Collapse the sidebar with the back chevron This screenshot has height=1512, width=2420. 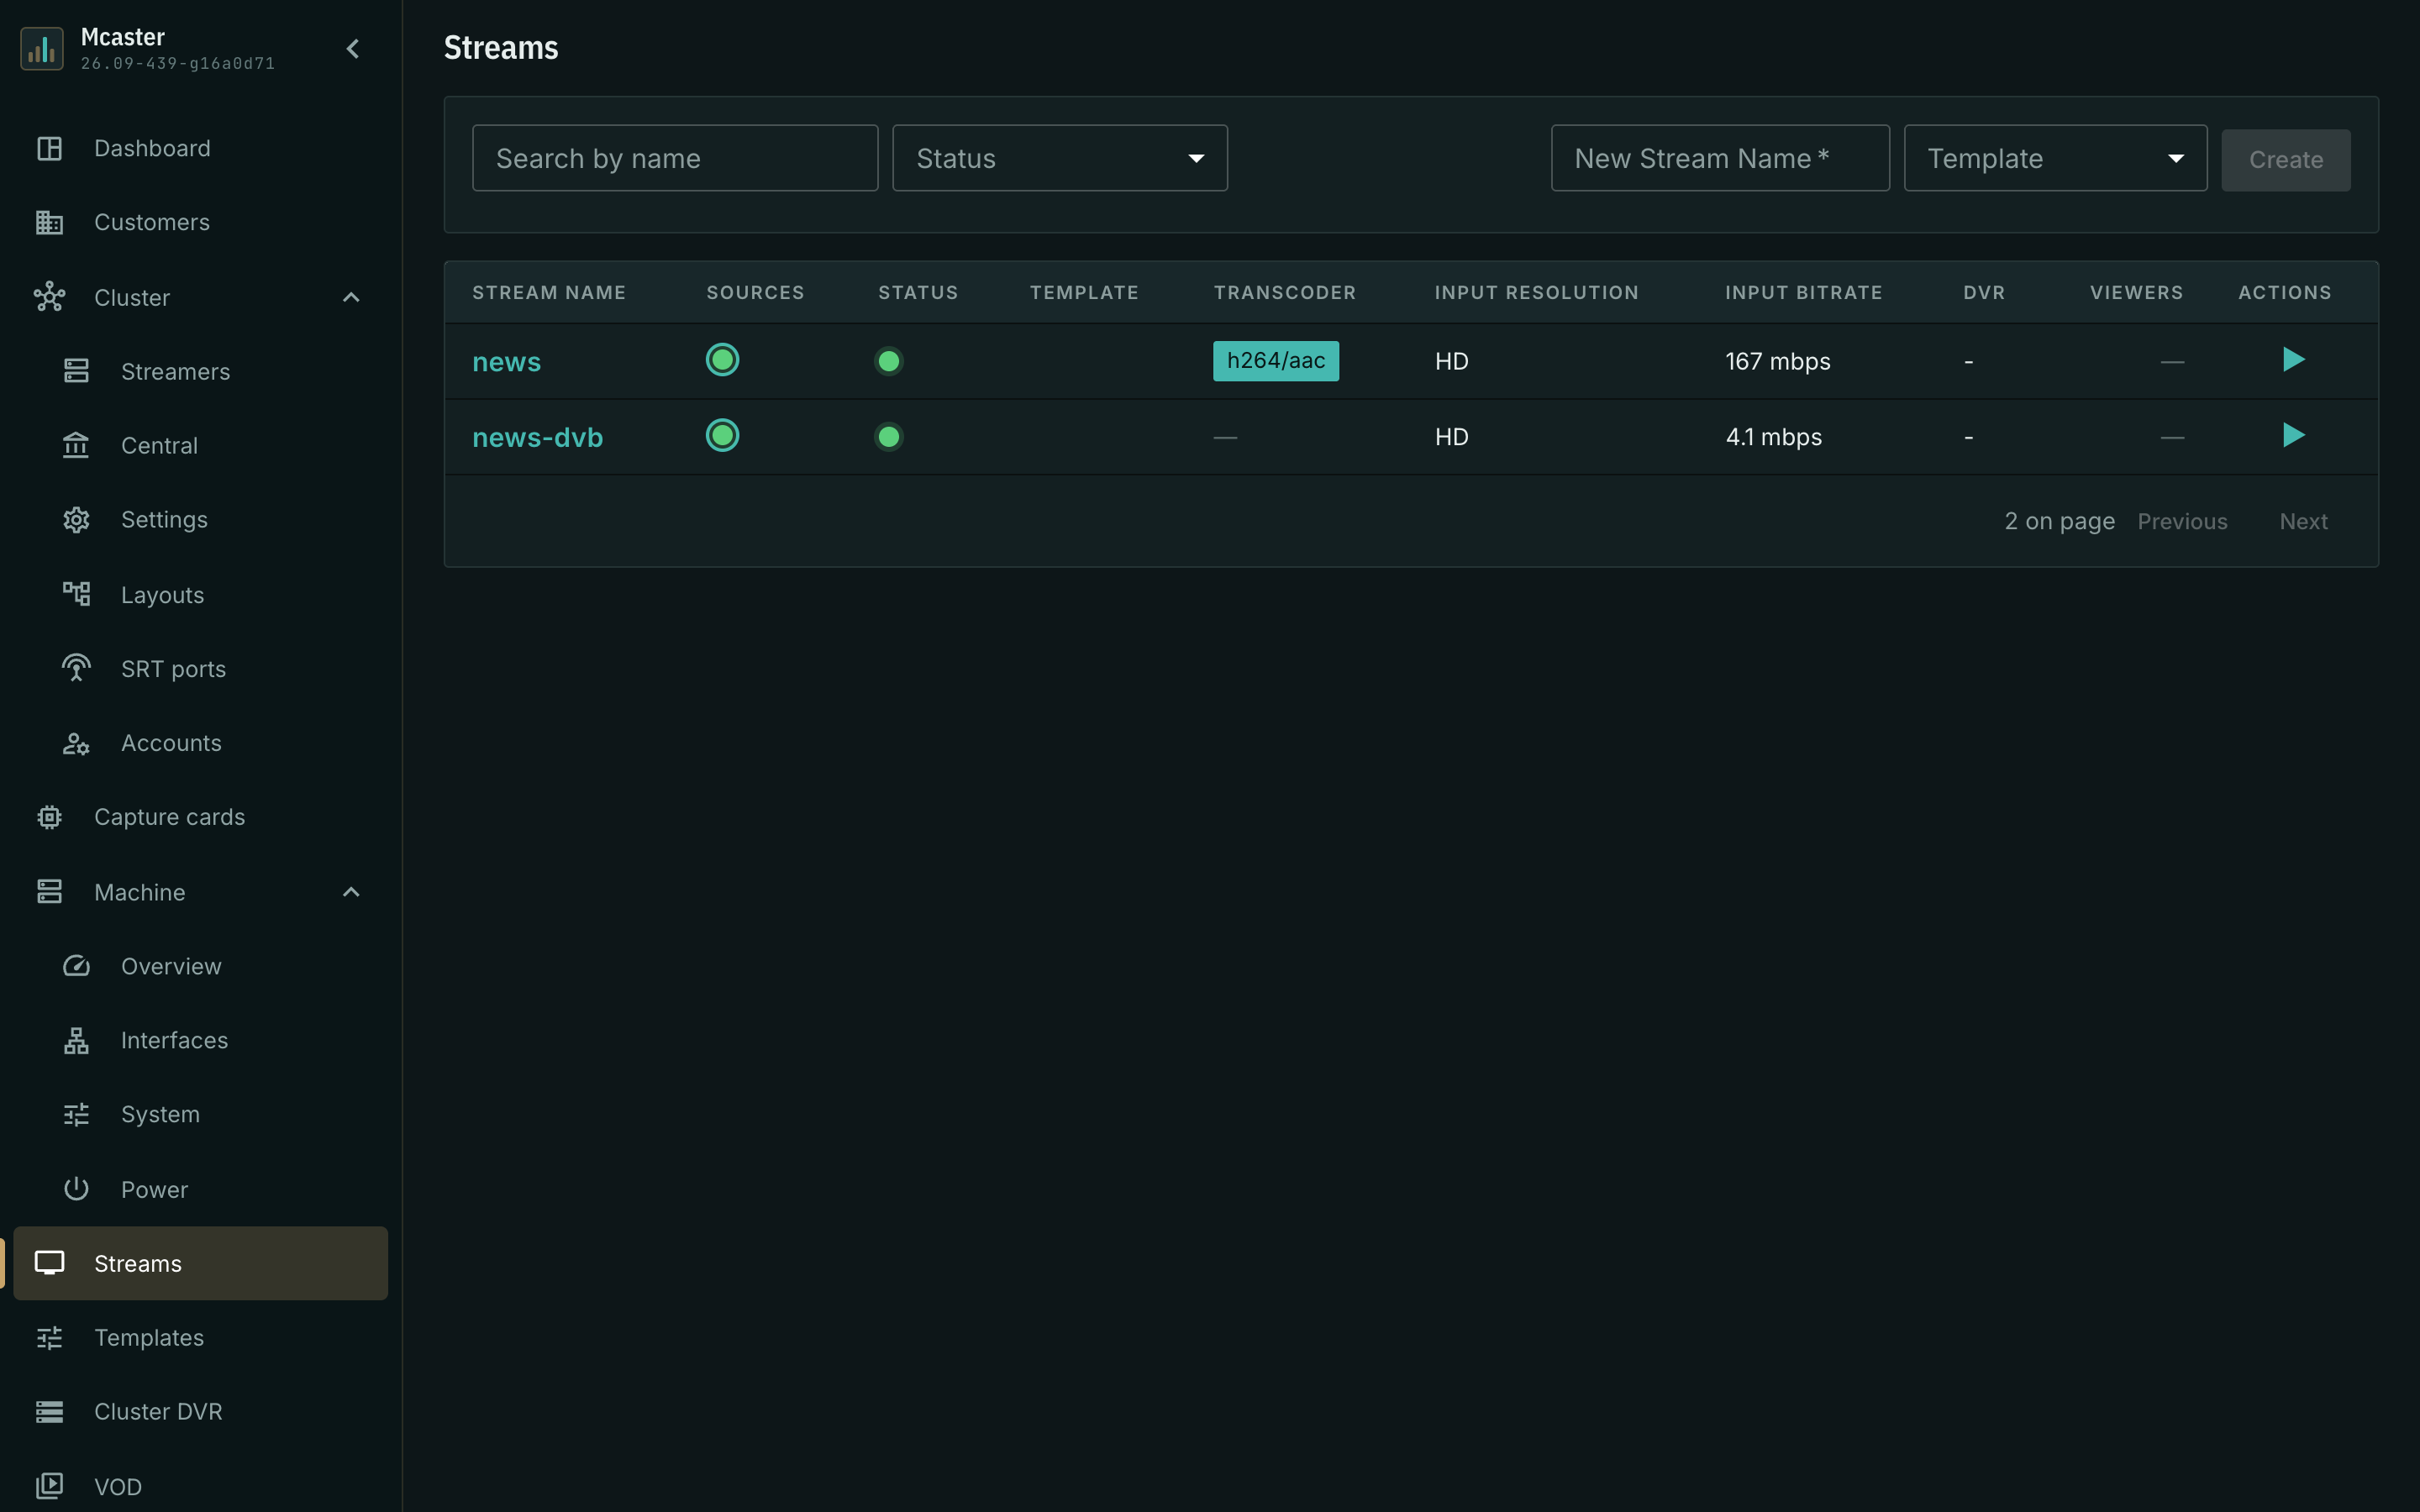coord(353,48)
